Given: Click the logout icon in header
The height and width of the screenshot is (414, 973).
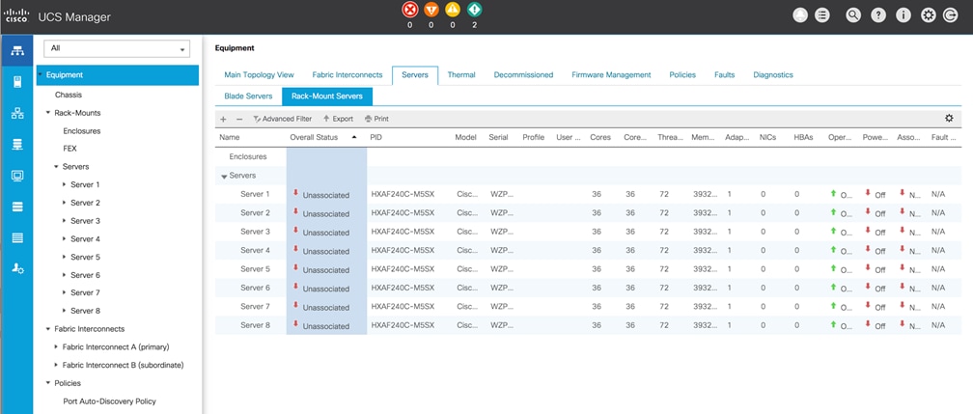Looking at the screenshot, I should pos(950,16).
